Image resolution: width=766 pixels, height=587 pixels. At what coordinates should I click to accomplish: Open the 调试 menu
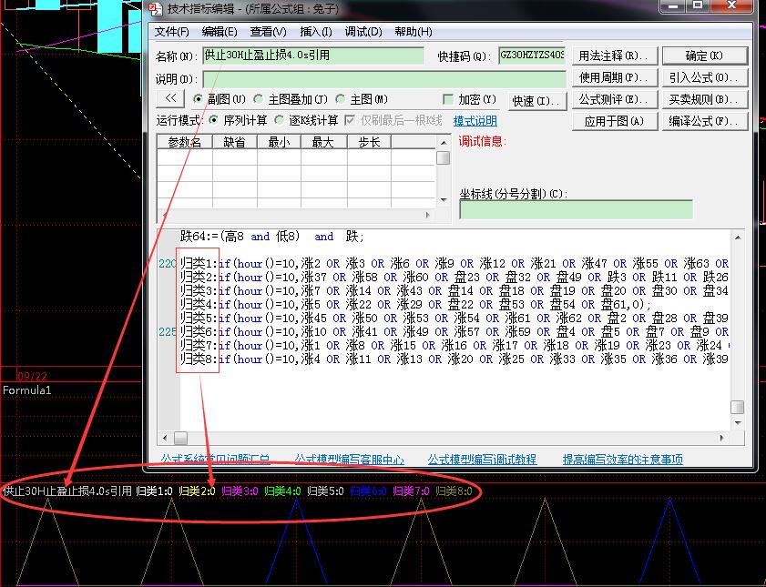click(x=363, y=32)
